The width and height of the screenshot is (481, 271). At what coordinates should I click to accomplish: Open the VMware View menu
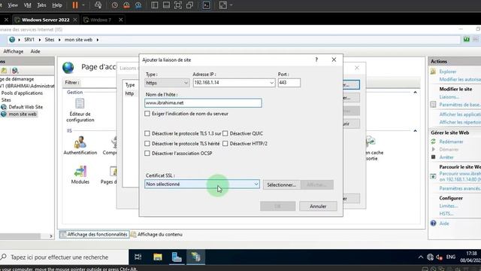click(x=13, y=5)
